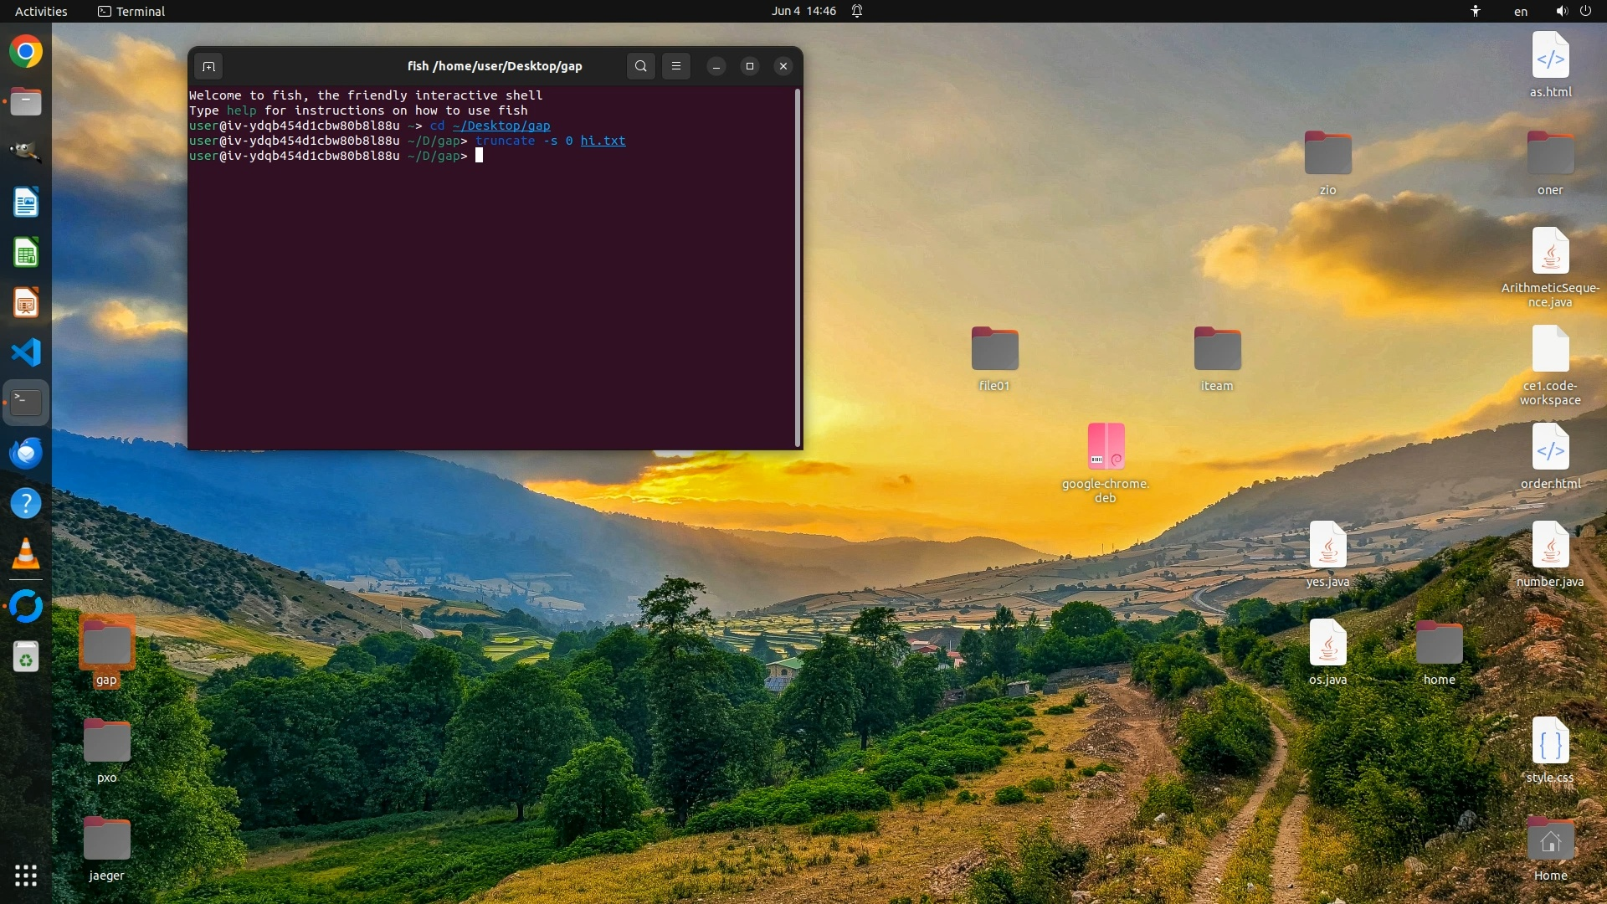Open terminal search with magnifier icon
This screenshot has width=1607, height=904.
pyautogui.click(x=641, y=66)
